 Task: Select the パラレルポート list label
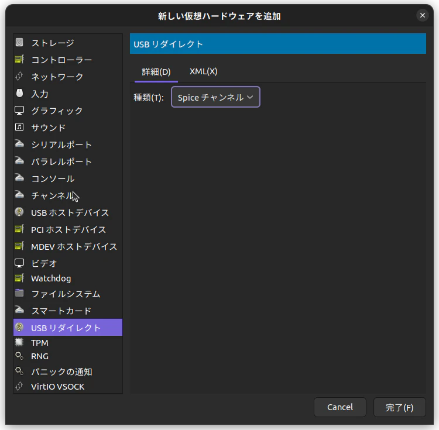[x=61, y=161]
